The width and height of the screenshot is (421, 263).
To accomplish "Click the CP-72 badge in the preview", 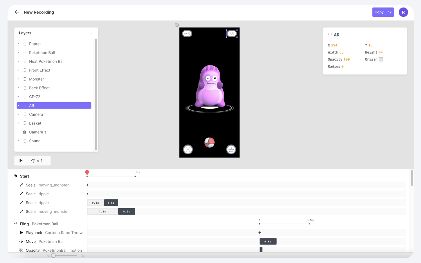I will point(187,34).
